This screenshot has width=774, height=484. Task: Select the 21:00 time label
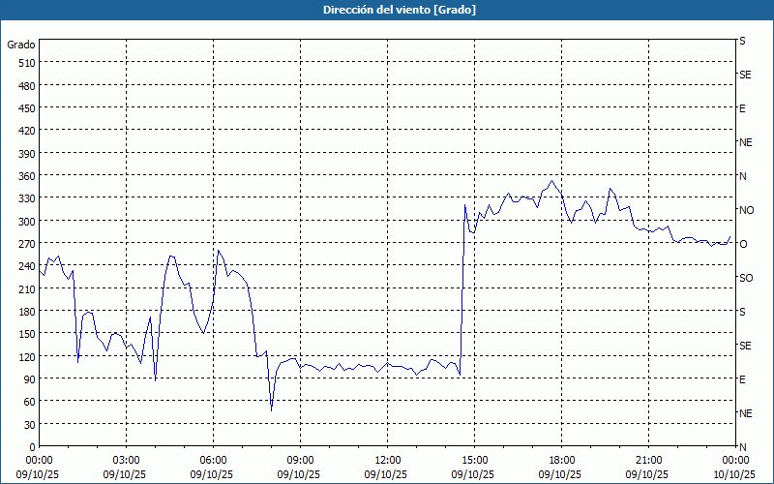click(x=648, y=460)
